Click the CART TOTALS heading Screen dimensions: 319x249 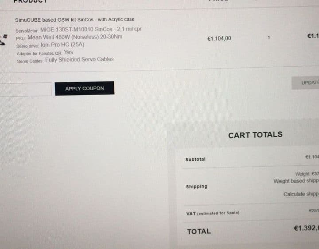[x=255, y=135]
